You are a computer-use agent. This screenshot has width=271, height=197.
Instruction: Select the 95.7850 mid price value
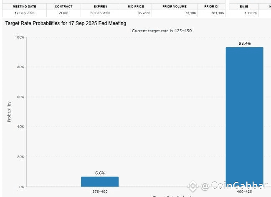135,13
